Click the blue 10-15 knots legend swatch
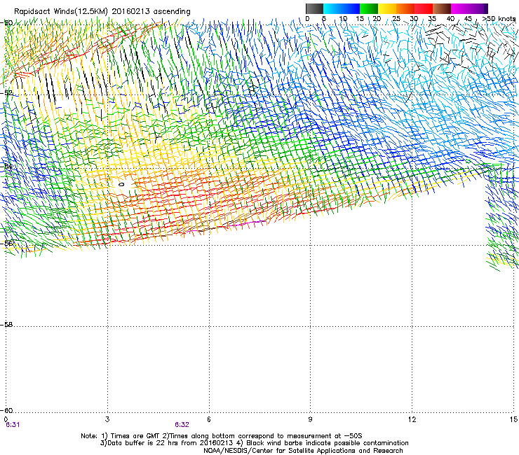Viewport: 519px width, 455px height. (x=351, y=8)
